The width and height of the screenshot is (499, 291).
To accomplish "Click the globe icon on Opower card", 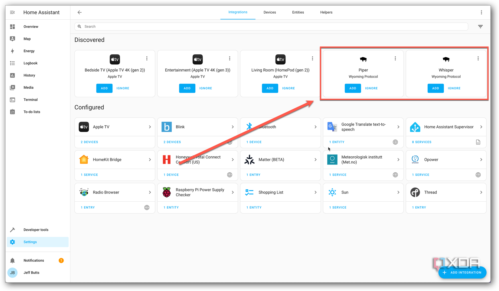I will [478, 175].
